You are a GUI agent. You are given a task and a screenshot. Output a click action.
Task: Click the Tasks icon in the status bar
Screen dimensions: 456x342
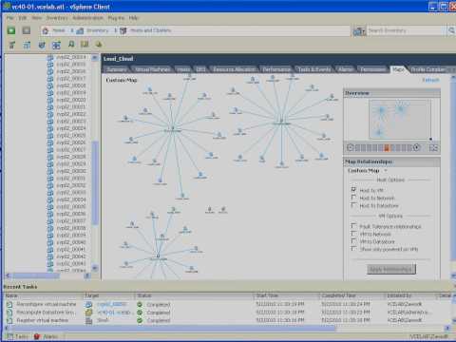click(9, 336)
